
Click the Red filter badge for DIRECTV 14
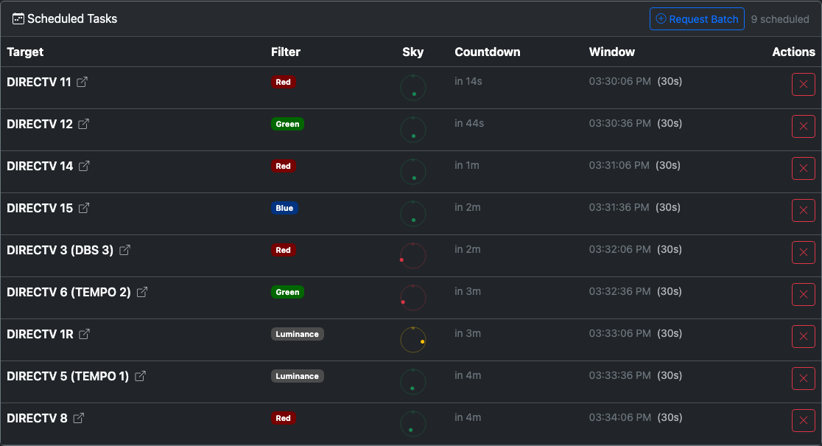click(283, 166)
